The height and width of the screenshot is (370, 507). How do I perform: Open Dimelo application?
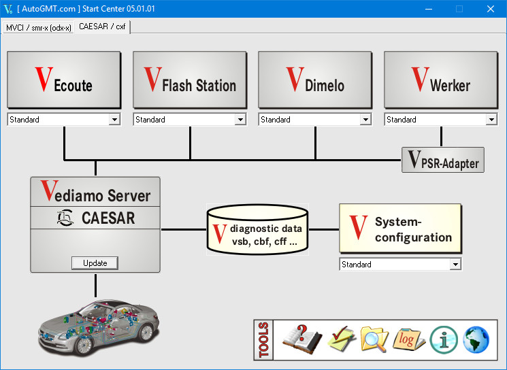[315, 80]
